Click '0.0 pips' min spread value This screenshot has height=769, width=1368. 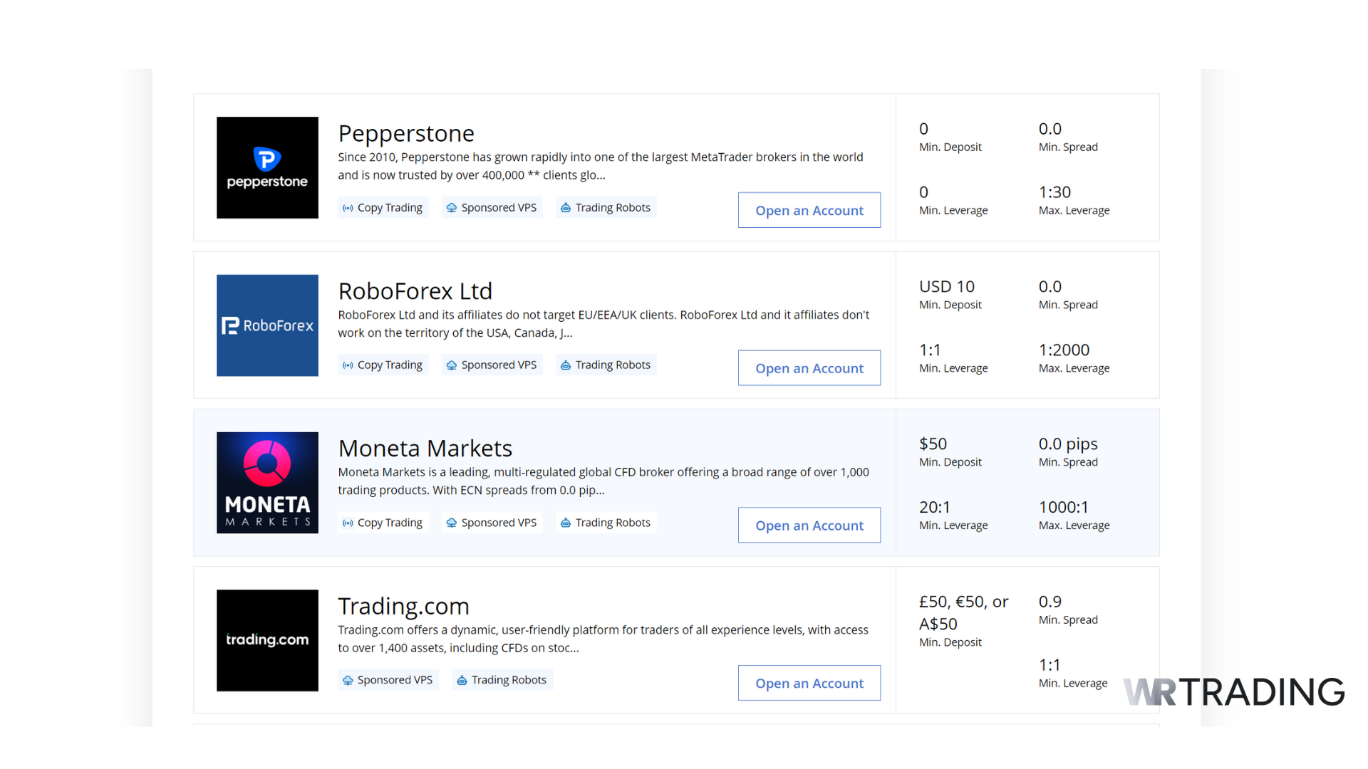point(1068,444)
